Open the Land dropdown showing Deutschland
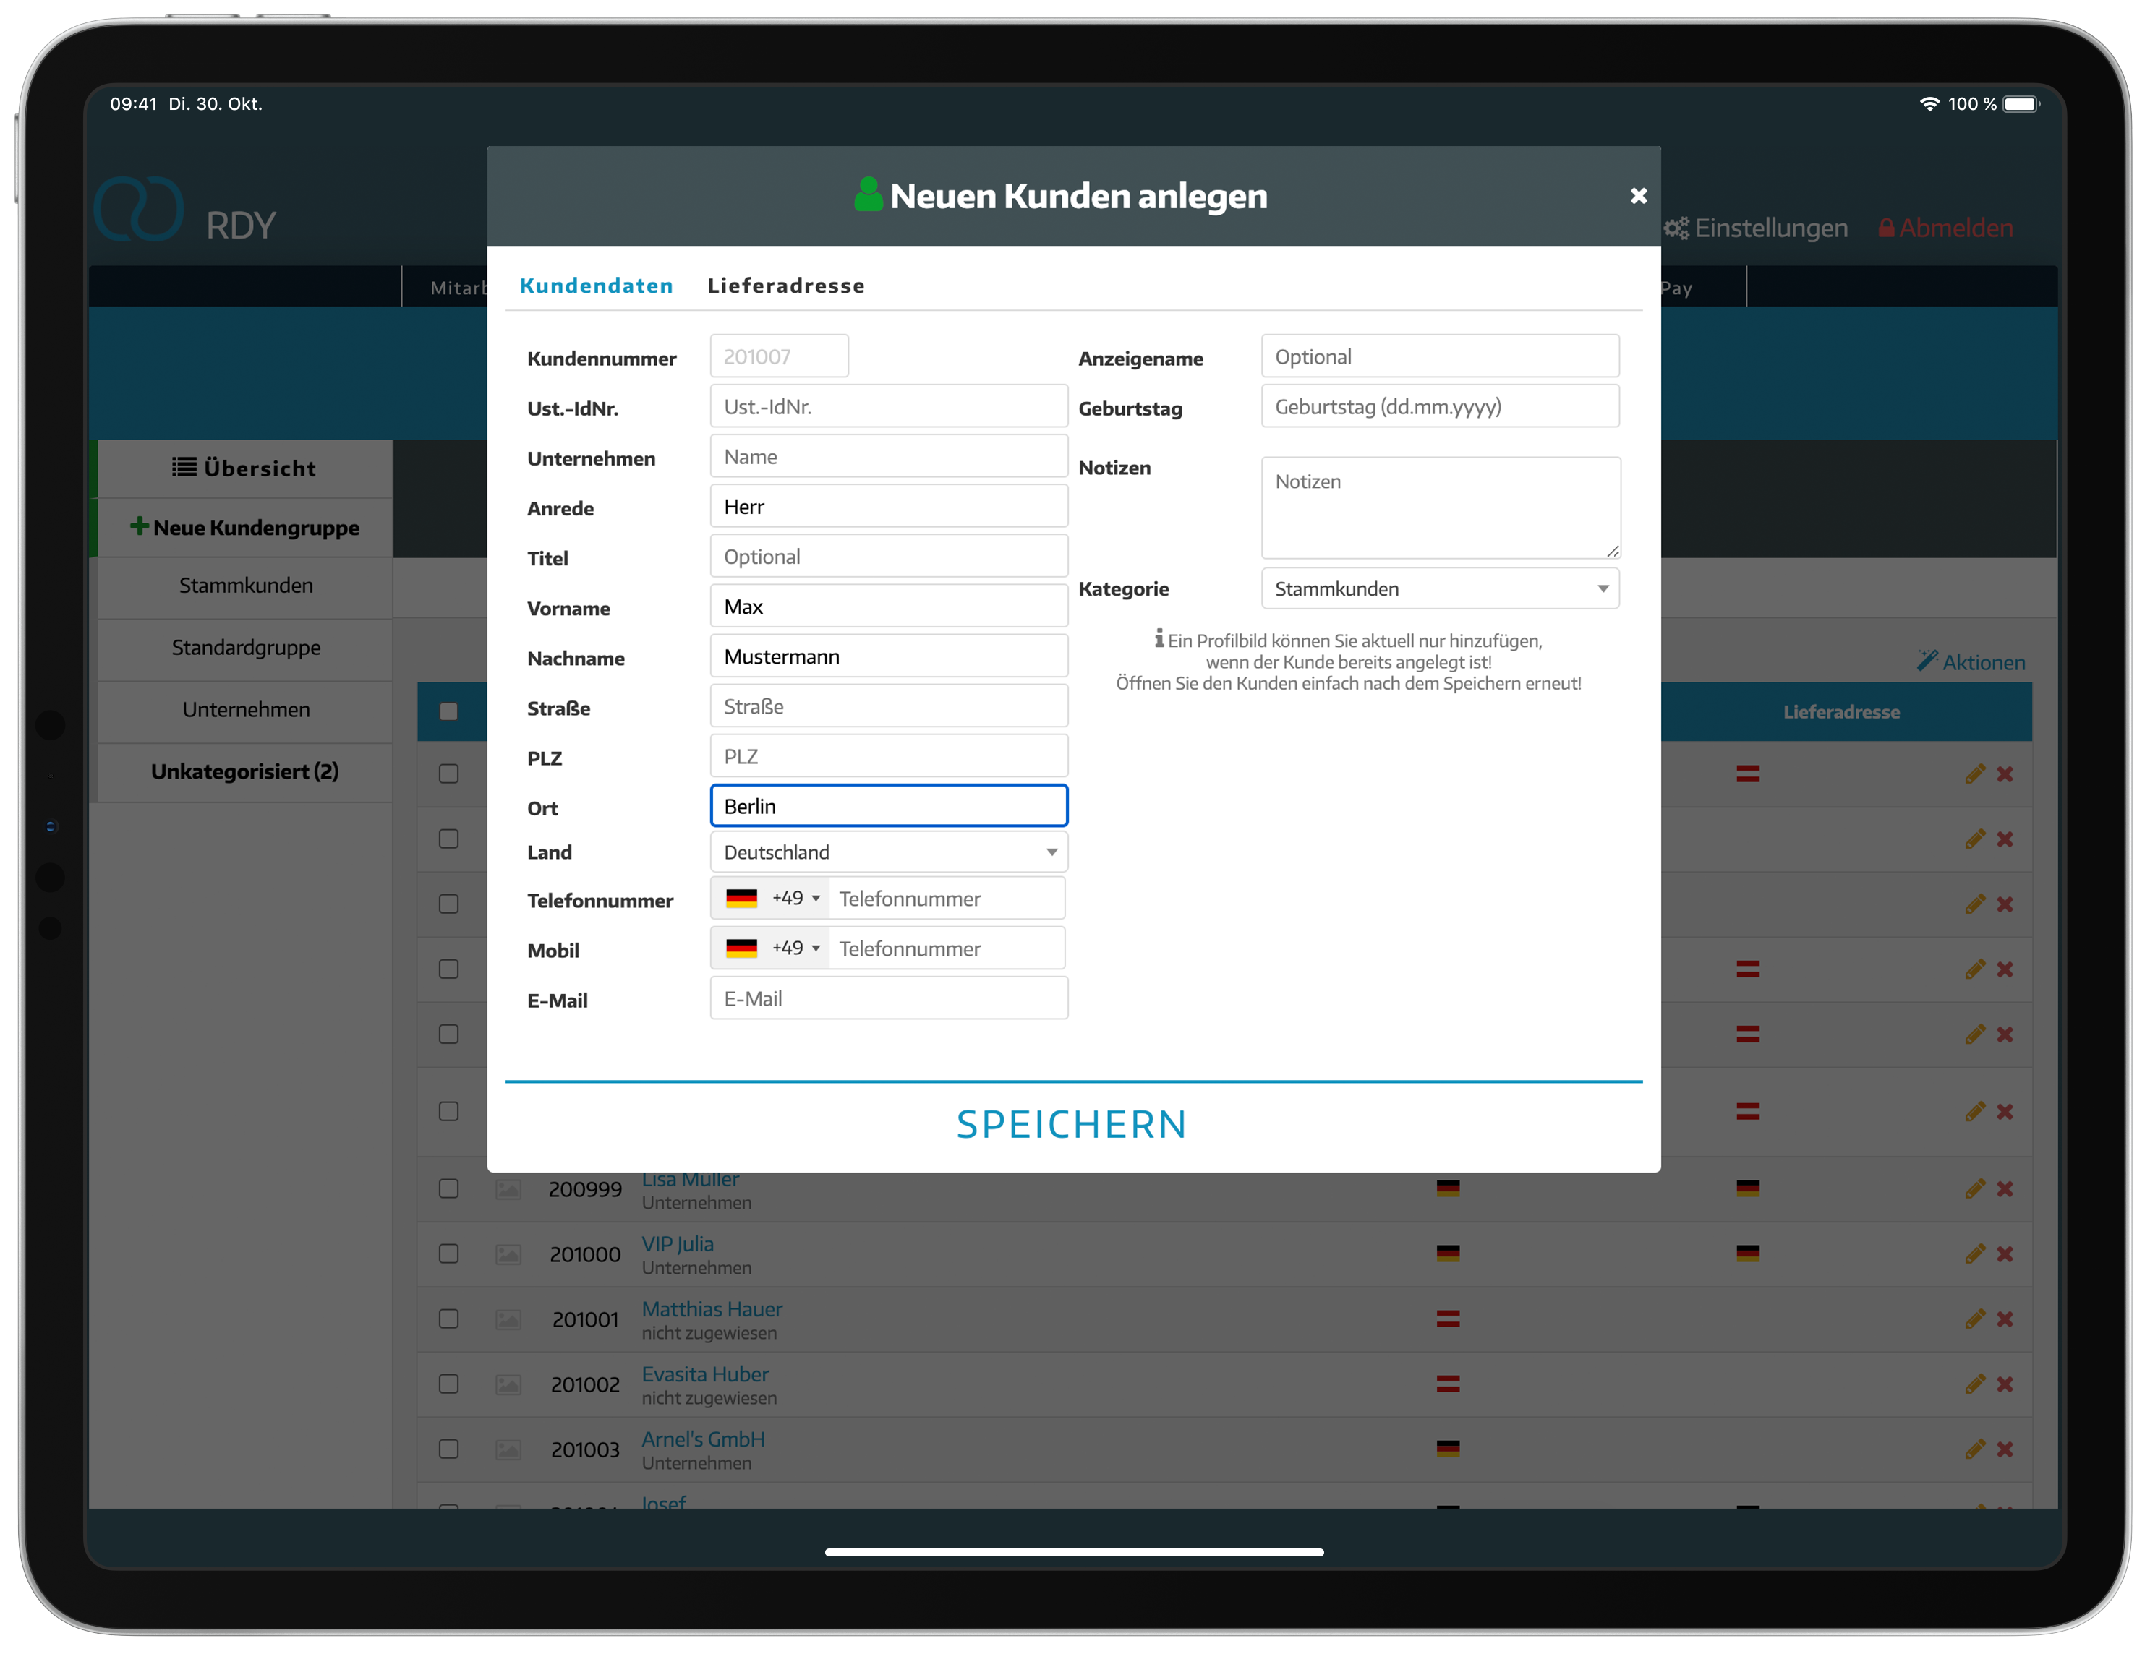Image resolution: width=2150 pixels, height=1654 pixels. [888, 852]
